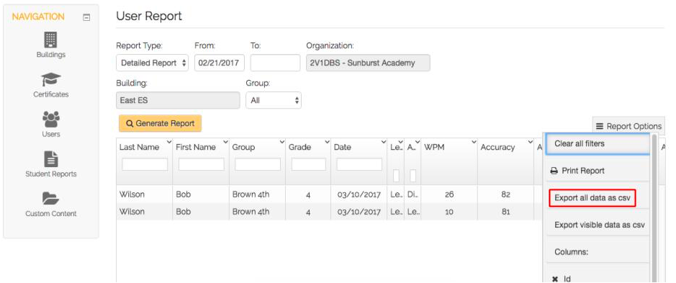Viewport: 676px width, 283px height.
Task: Collapse the Navigation panel minus icon
Action: click(86, 18)
